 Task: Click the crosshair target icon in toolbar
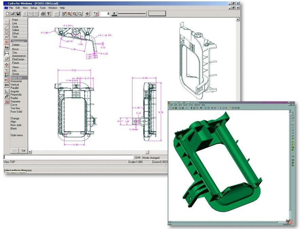[x=87, y=14]
